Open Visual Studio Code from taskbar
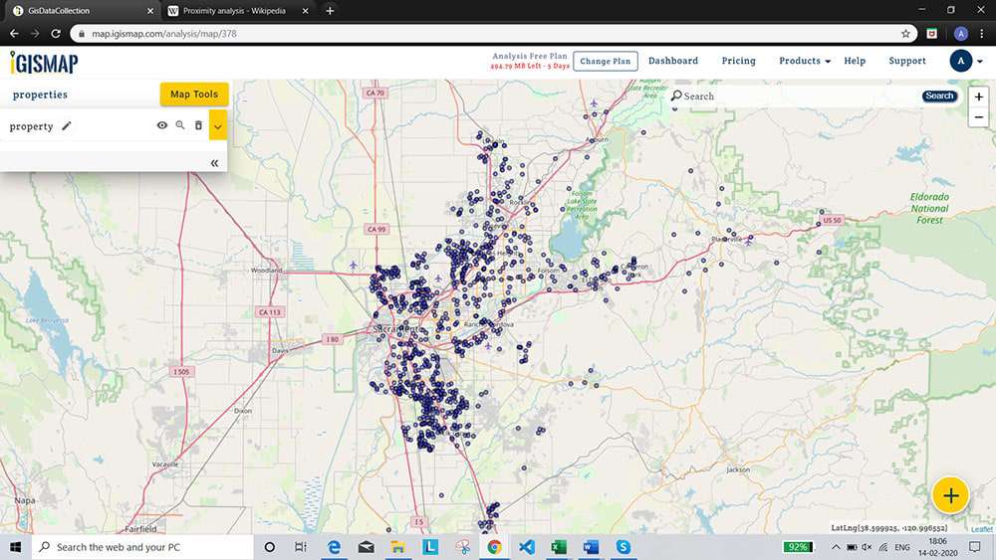The image size is (996, 560). point(527,547)
